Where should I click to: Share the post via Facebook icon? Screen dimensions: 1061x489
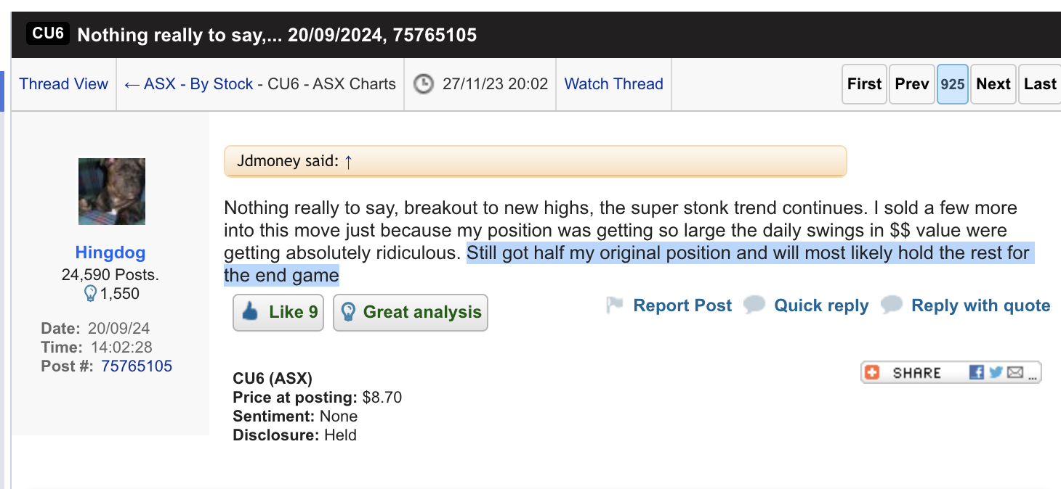[x=977, y=372]
